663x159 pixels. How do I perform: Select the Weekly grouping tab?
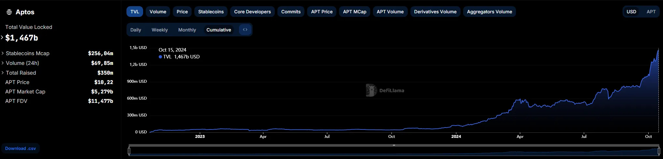click(x=160, y=30)
